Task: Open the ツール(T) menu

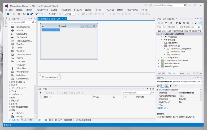Action: (x=99, y=10)
